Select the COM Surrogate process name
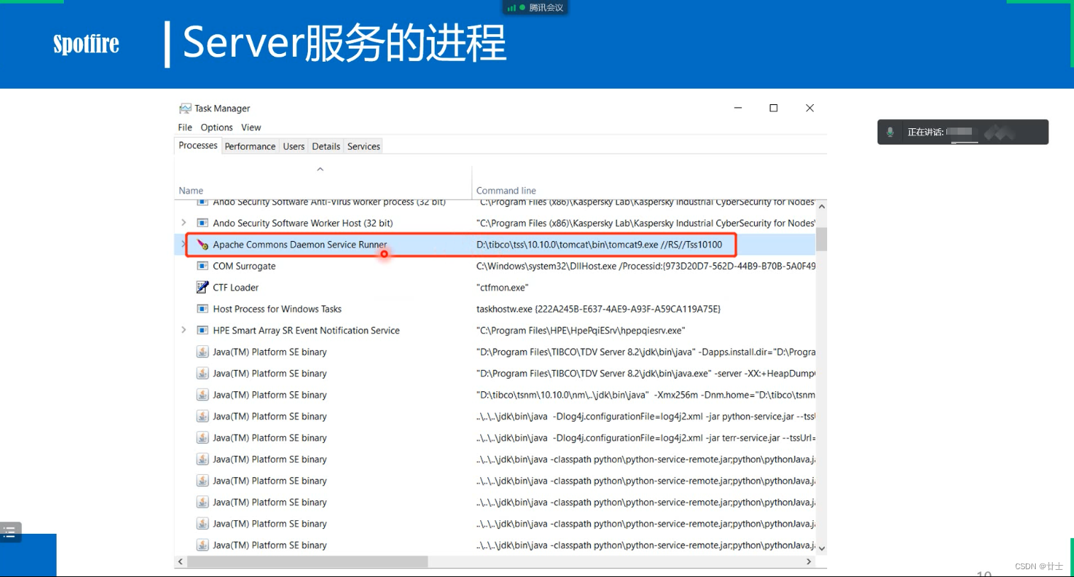The height and width of the screenshot is (577, 1074). 244,266
